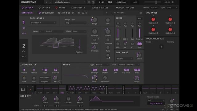Open the Sub / Noise Square dropdown
197x111 pixels.
(124, 59)
